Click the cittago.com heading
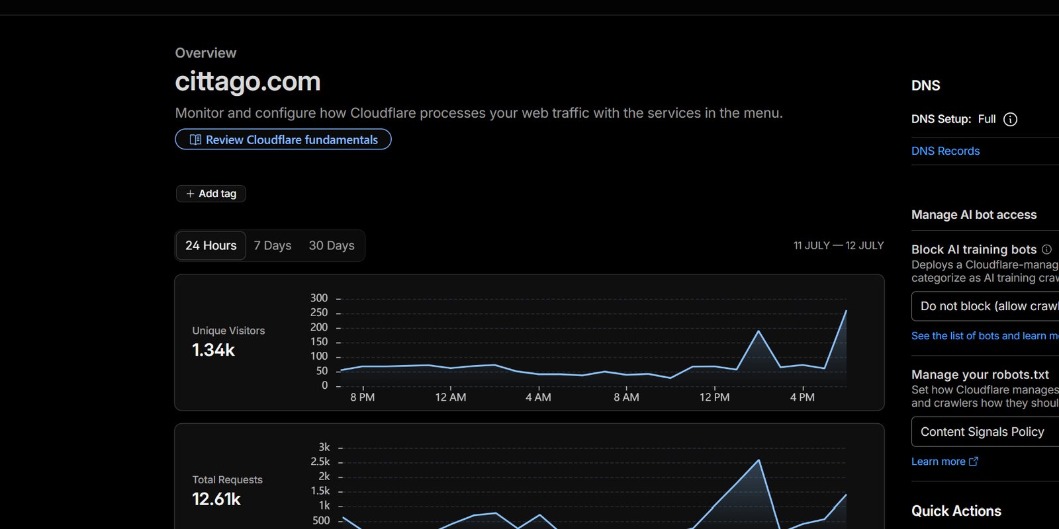 click(248, 81)
